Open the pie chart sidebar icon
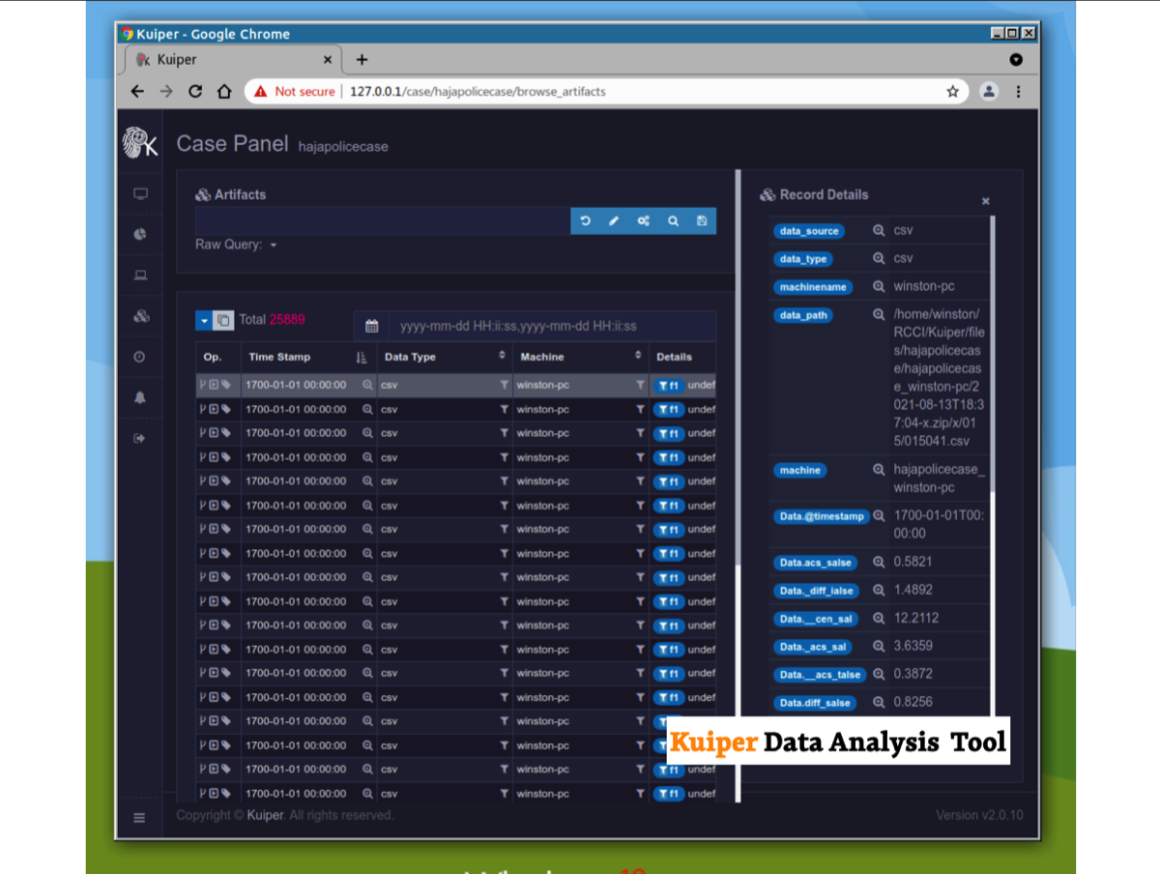 (x=140, y=234)
